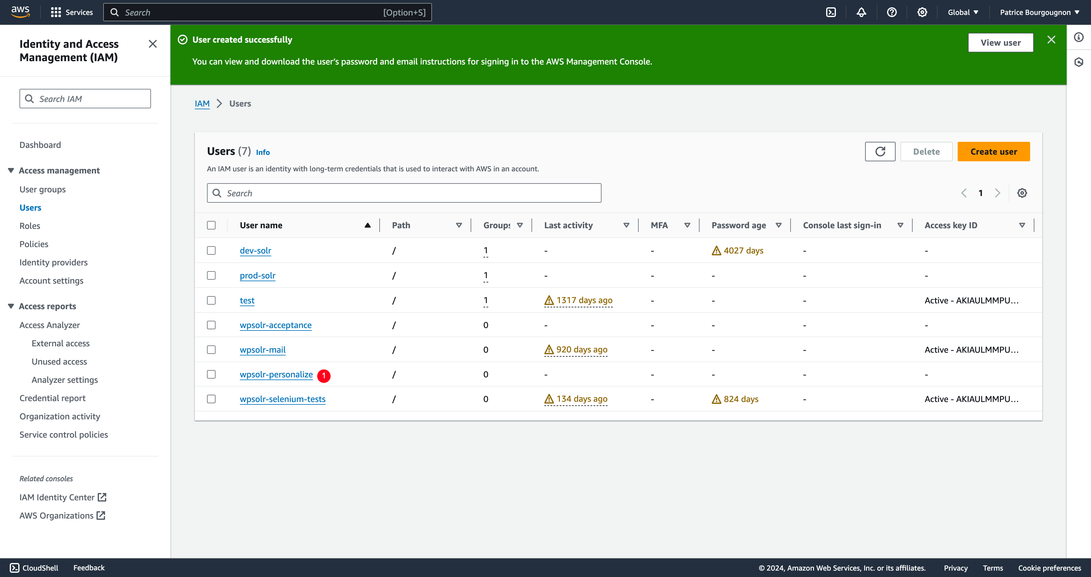Open the help question mark menu
This screenshot has height=577, width=1091.
click(892, 12)
